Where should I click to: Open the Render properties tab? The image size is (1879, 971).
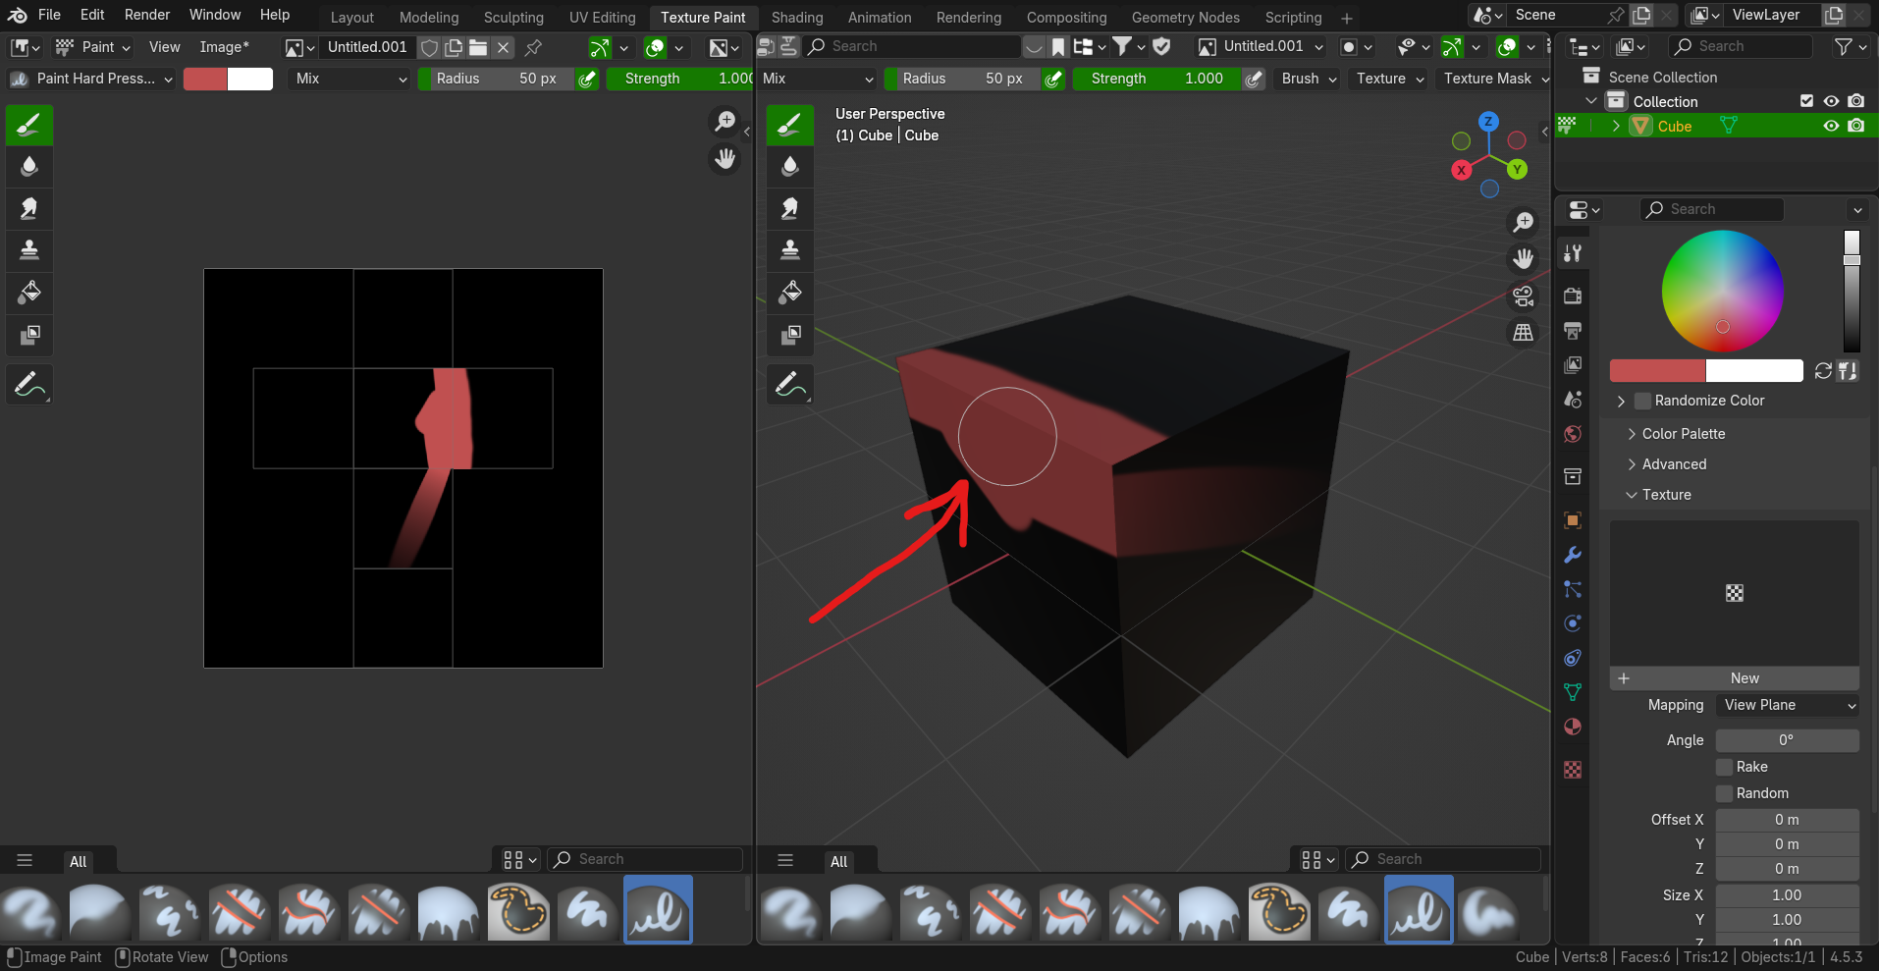[x=1573, y=296]
